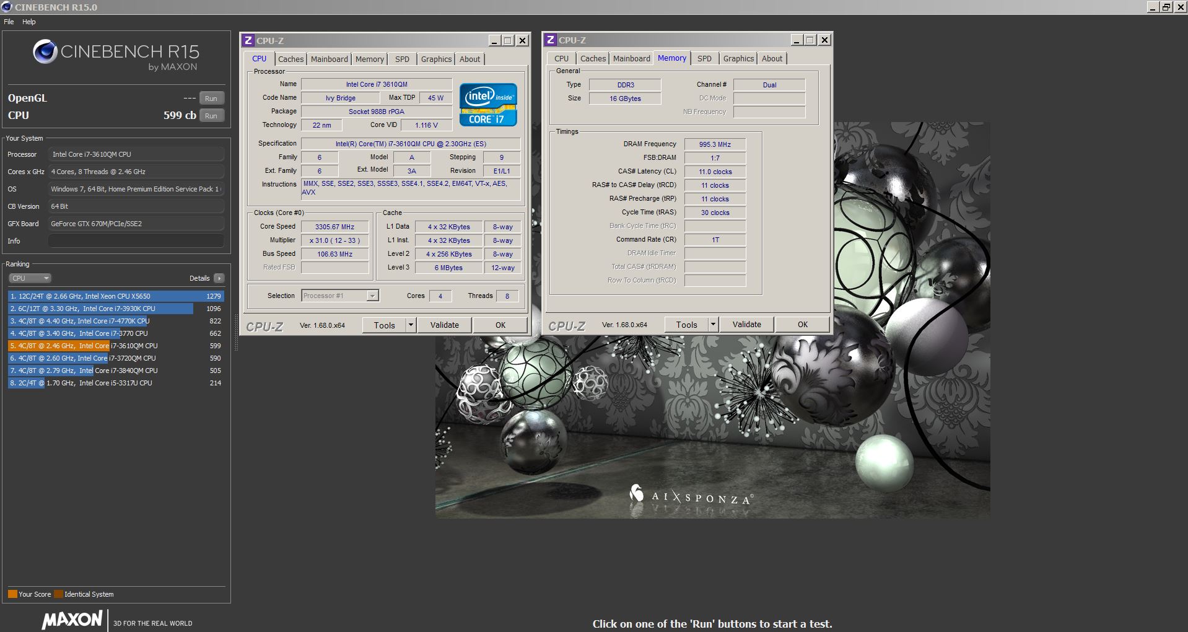
Task: Select the Xeon X5650 ranking entry
Action: [x=116, y=296]
